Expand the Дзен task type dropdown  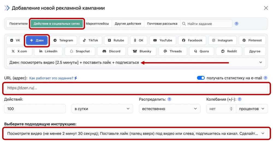(x=136, y=62)
